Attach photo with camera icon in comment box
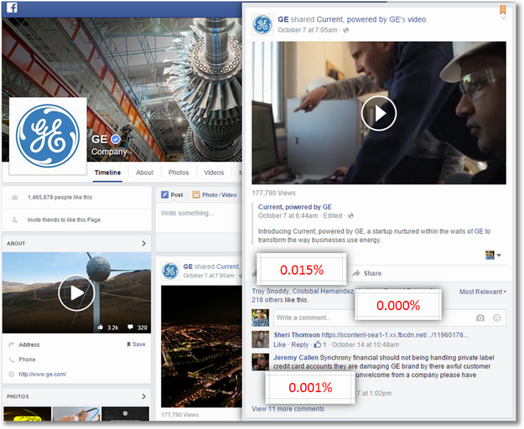This screenshot has width=524, height=429. [480, 318]
